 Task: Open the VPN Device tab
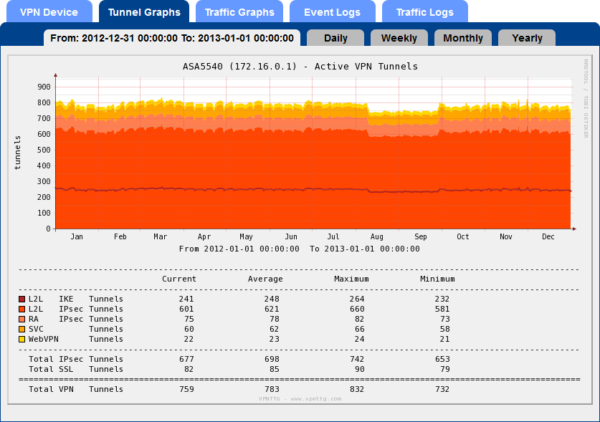tap(49, 12)
